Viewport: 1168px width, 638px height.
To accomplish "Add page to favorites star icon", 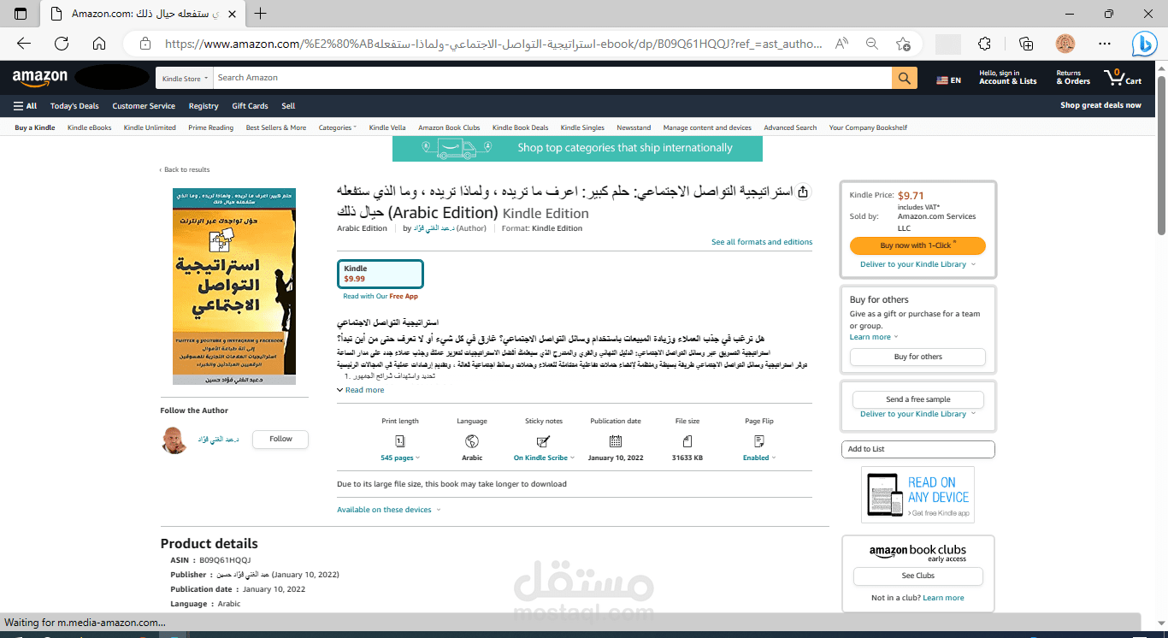I will [903, 44].
